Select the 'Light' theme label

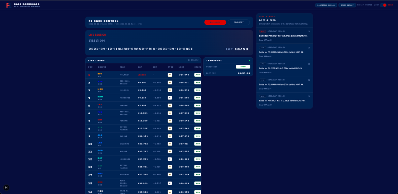(x=376, y=5)
